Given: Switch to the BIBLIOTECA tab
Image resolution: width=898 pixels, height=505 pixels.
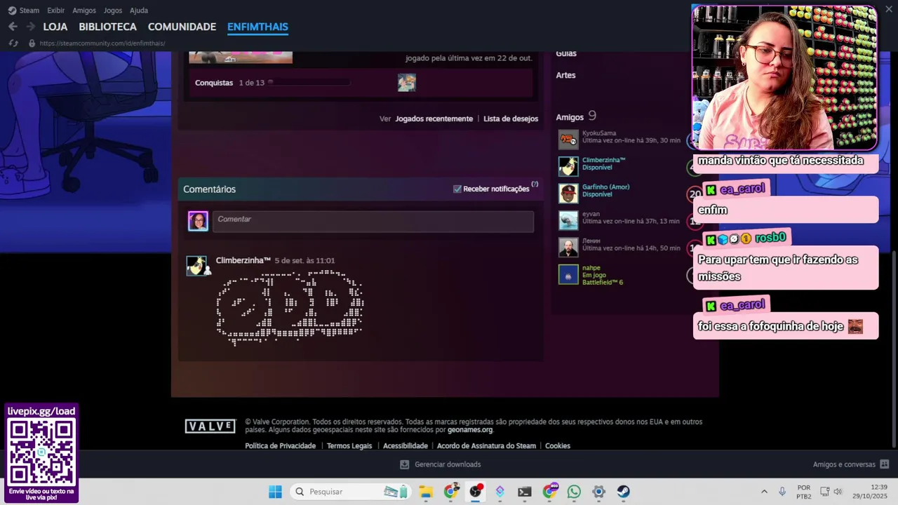Looking at the screenshot, I should click(107, 27).
